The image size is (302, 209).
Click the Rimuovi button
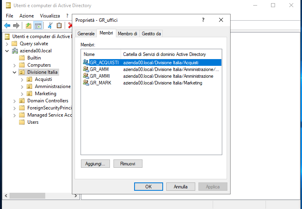(x=128, y=163)
